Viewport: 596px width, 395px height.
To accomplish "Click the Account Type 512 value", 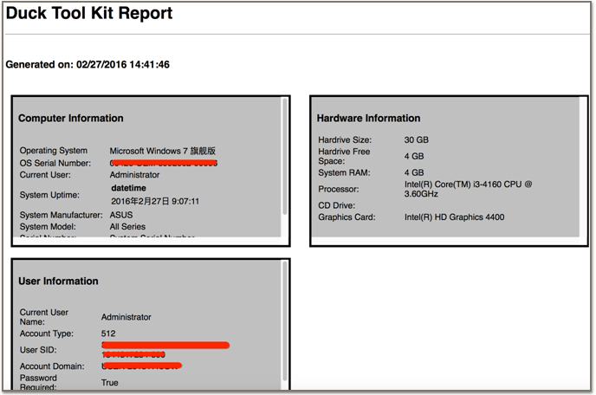I will coord(109,333).
